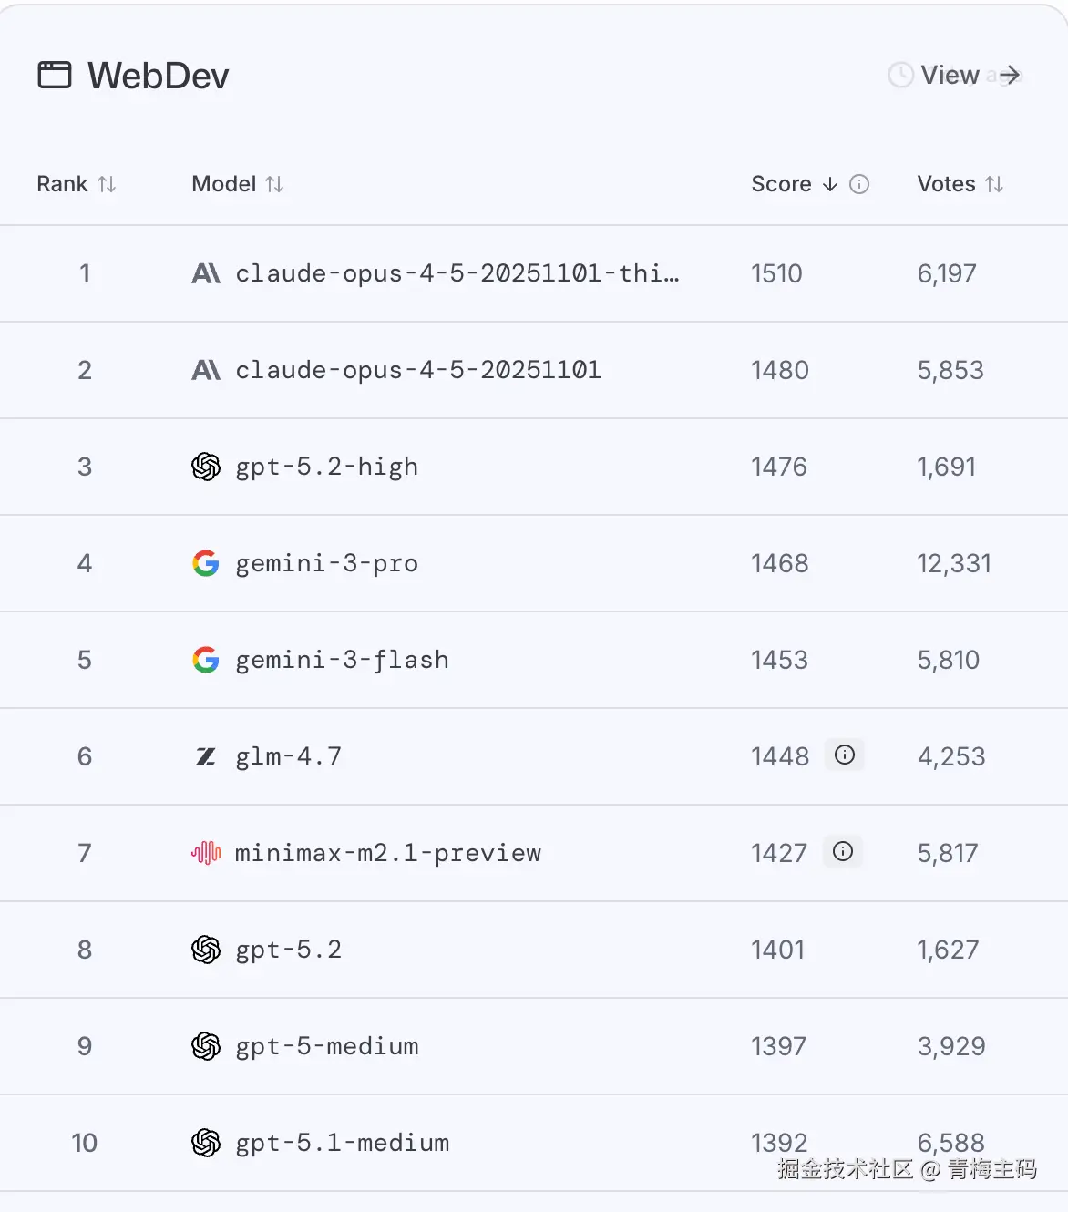The image size is (1068, 1212).
Task: Click the claude-opus-4-5-20251101 model name in rank 2
Action: [418, 370]
